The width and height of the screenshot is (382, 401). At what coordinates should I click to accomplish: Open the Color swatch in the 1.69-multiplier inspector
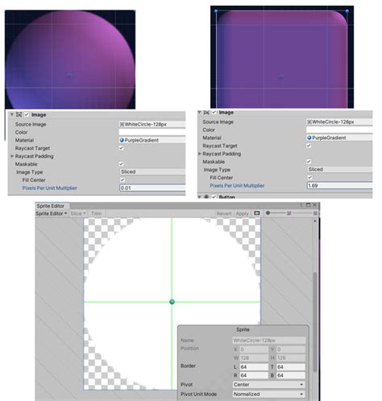[x=339, y=130]
